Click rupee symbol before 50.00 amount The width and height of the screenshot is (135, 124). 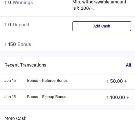107,81
